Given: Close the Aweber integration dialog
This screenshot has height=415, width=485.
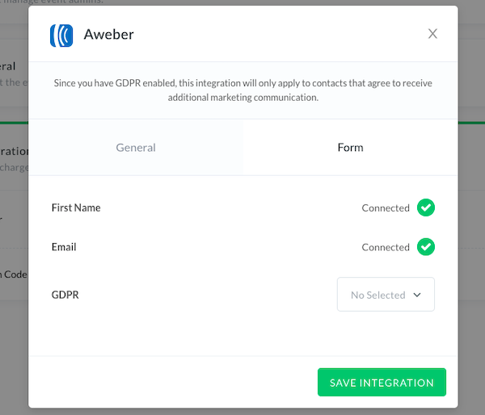Looking at the screenshot, I should (x=432, y=34).
